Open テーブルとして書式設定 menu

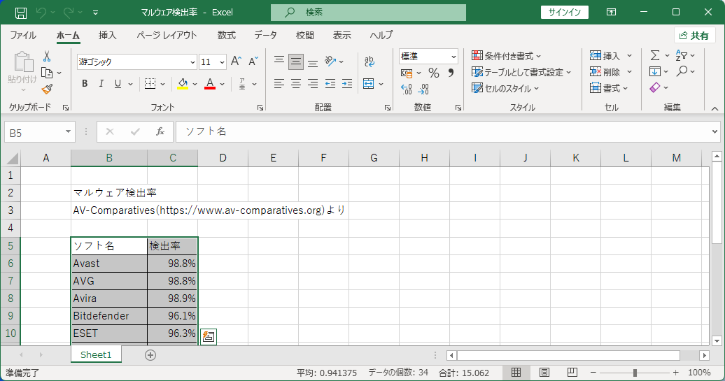[521, 72]
